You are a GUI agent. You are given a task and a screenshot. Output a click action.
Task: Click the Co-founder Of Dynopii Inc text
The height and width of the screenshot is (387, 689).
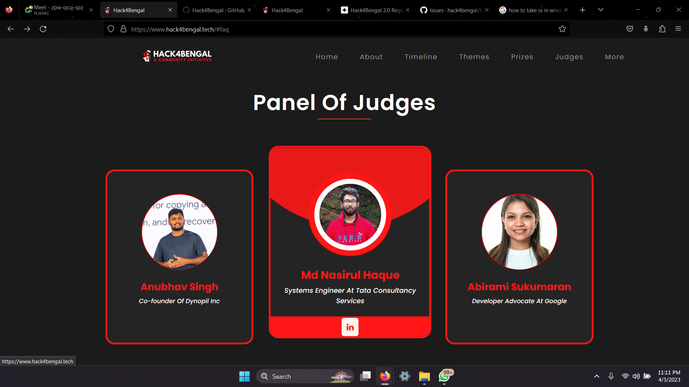[x=179, y=301]
